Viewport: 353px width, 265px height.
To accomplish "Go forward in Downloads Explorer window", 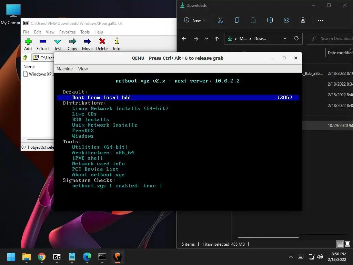I will click(196, 39).
